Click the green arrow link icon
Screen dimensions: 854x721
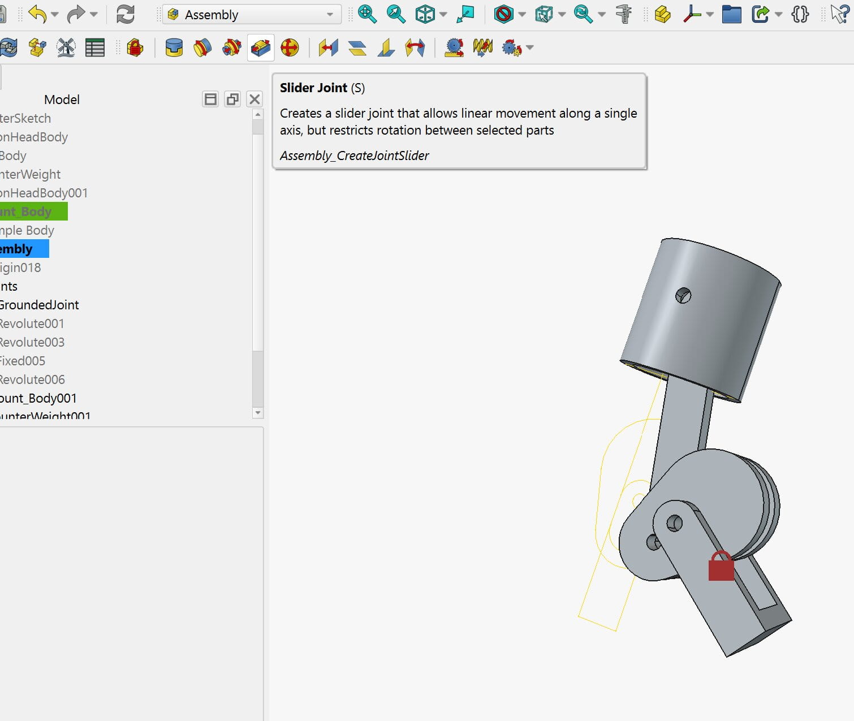tap(761, 14)
